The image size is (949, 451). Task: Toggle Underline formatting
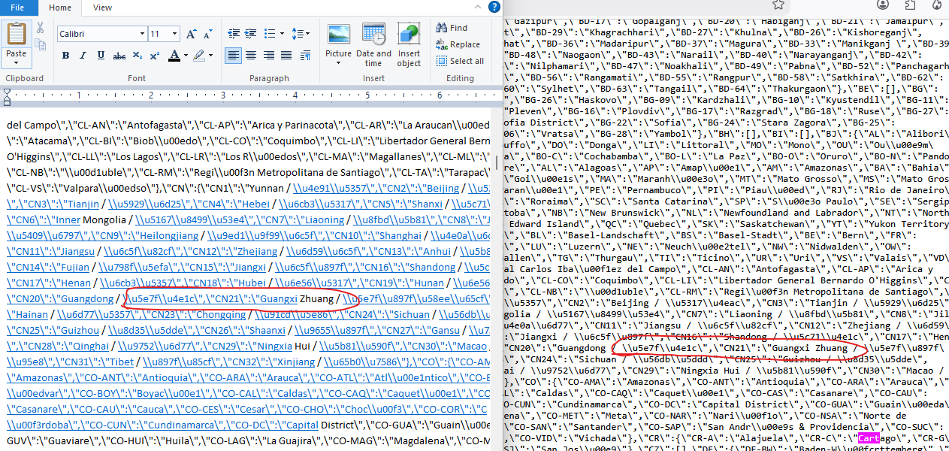point(102,55)
